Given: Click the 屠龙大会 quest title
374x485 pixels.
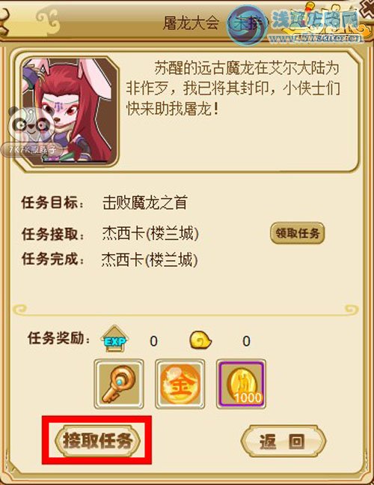Looking at the screenshot, I should click(x=191, y=23).
